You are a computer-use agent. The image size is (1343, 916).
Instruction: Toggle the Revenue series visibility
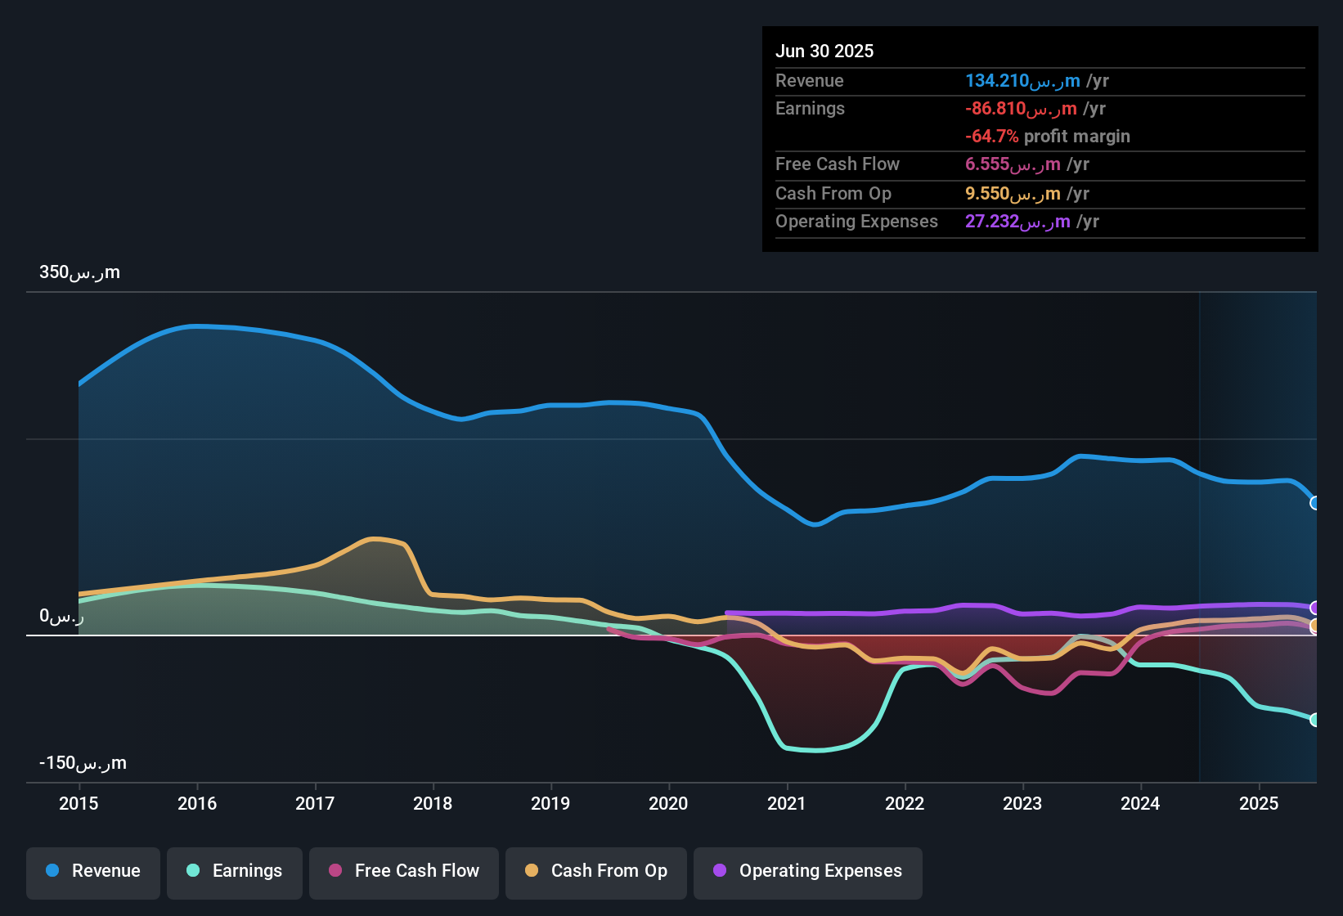[92, 871]
